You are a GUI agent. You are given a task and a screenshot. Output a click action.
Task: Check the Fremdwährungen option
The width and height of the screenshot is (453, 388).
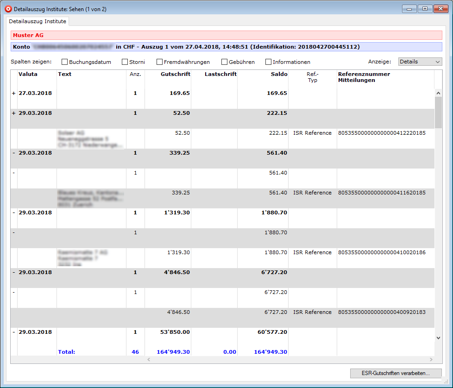pos(160,62)
